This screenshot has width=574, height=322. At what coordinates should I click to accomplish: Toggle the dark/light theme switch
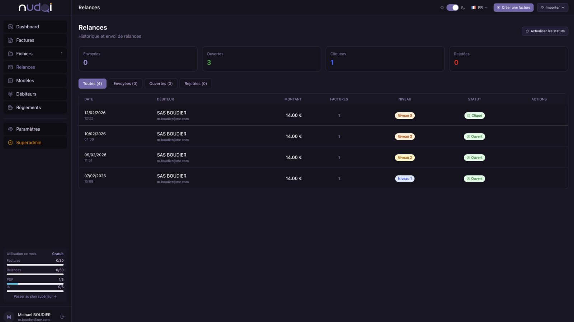pyautogui.click(x=452, y=8)
